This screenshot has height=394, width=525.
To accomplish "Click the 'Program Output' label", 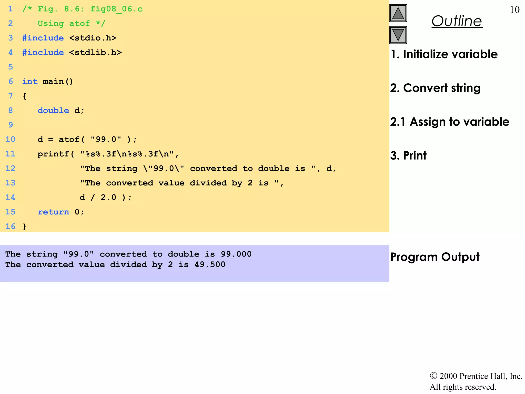I will [x=435, y=257].
